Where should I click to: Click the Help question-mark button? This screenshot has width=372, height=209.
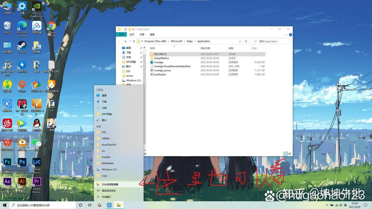pos(290,34)
